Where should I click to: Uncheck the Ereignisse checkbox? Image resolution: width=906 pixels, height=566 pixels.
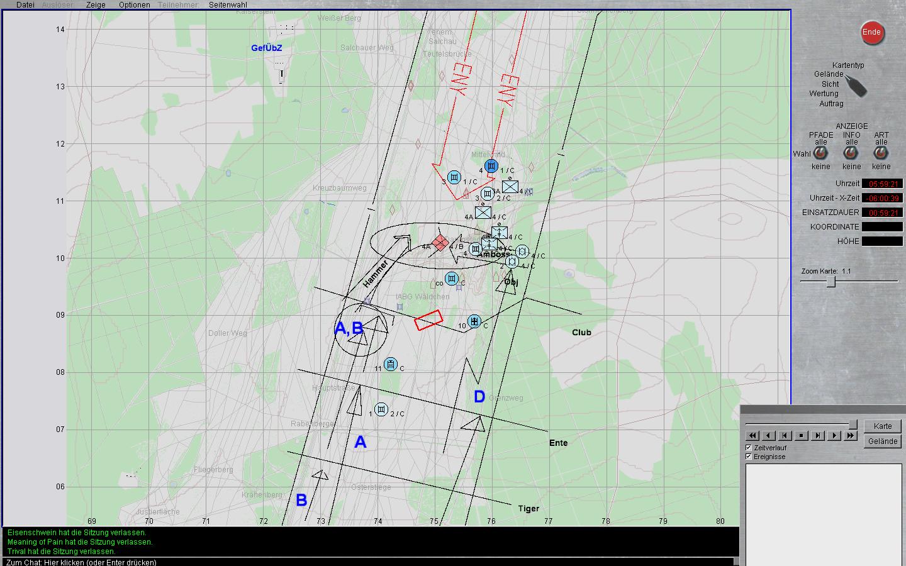[x=749, y=457]
